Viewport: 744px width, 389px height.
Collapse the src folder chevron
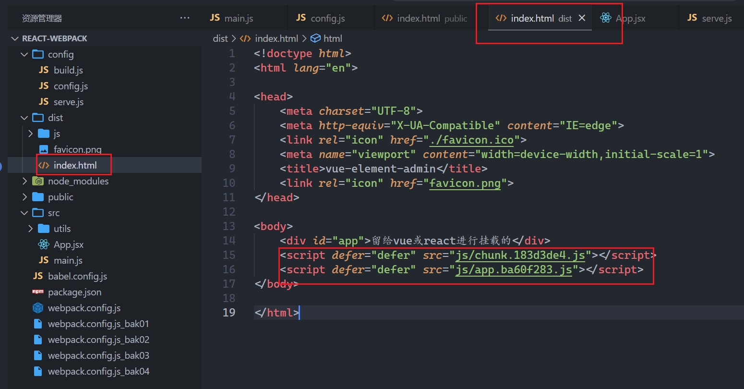pos(24,213)
